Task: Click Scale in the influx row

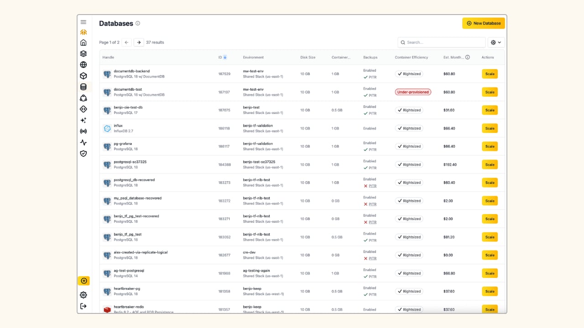Action: tap(490, 128)
